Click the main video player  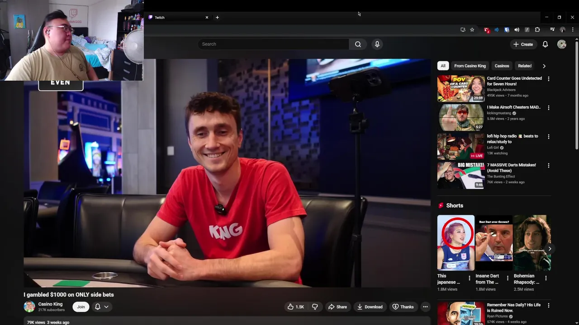(227, 173)
